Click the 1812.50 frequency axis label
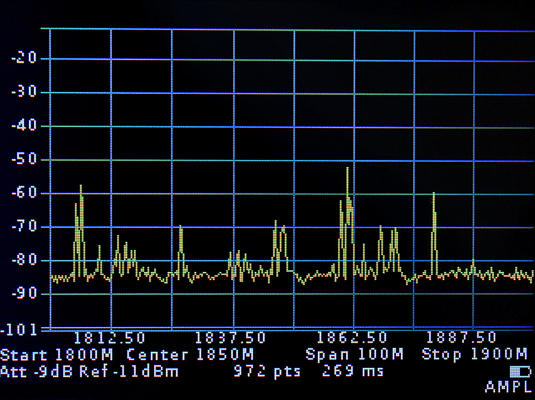The height and width of the screenshot is (400, 535). click(x=110, y=338)
